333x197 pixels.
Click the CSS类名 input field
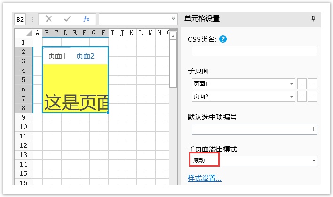click(x=254, y=51)
